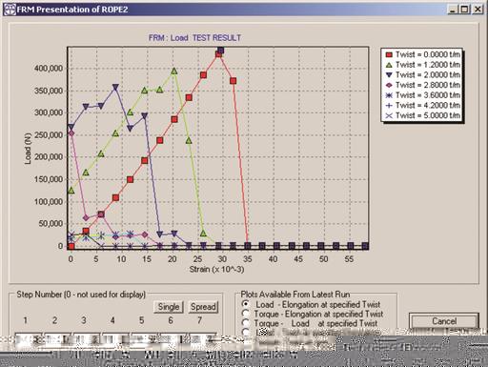Click the blue inverted triangle Twist 2.0000 marker
Viewport: 488px width, 367px height.
click(x=389, y=75)
